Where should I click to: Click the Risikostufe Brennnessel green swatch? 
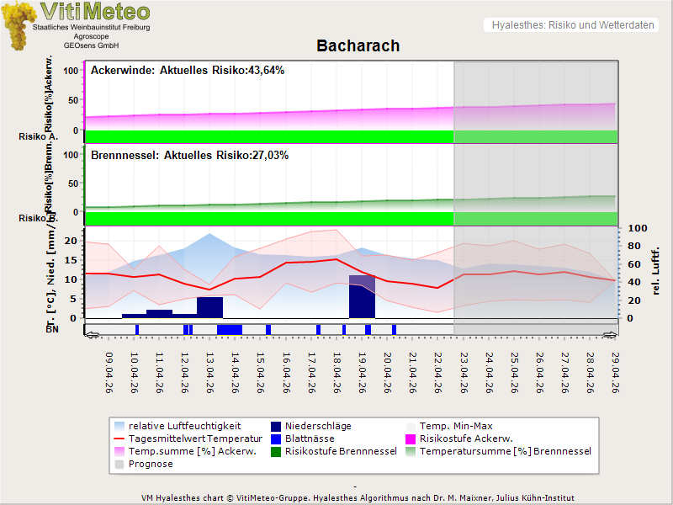point(275,451)
